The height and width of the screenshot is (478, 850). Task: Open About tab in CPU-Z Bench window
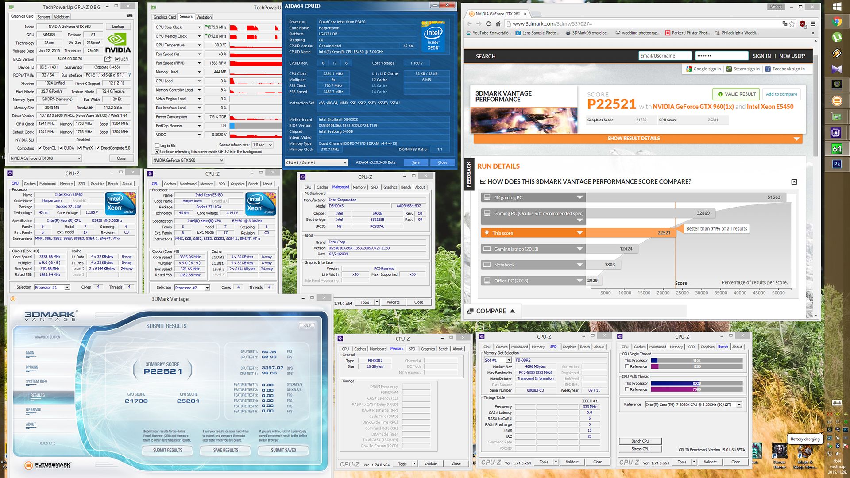click(737, 347)
